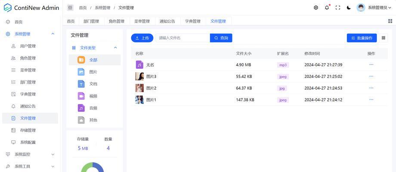The height and width of the screenshot is (172, 396).
Task: Click the 5 MB storage value
Action: [x=83, y=148]
